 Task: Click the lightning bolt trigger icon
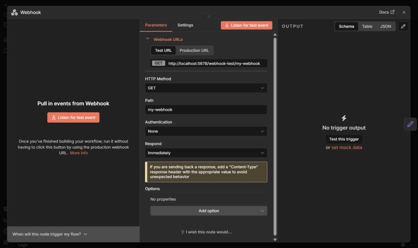[344, 118]
